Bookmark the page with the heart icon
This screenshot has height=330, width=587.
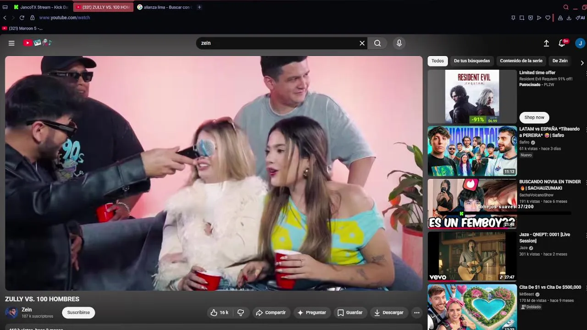(548, 18)
